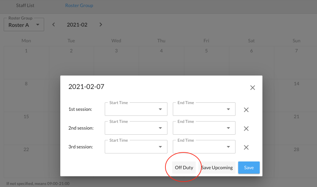This screenshot has height=187, width=317.
Task: Click the blue Save button
Action: tap(249, 168)
